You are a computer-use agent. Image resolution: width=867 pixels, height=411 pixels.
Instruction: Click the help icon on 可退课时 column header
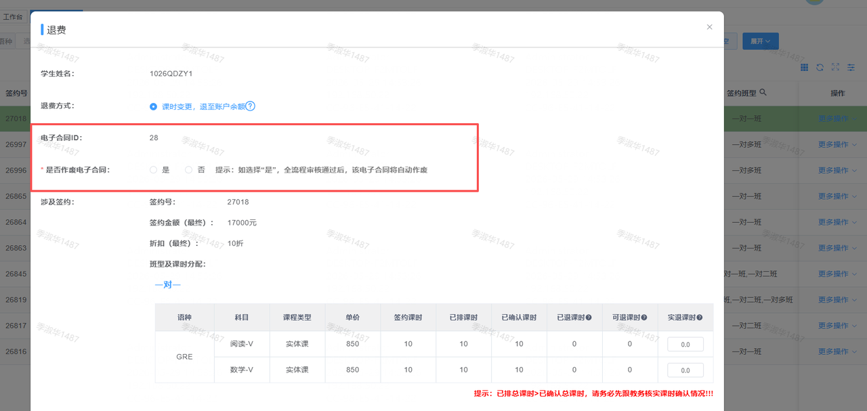tap(644, 318)
